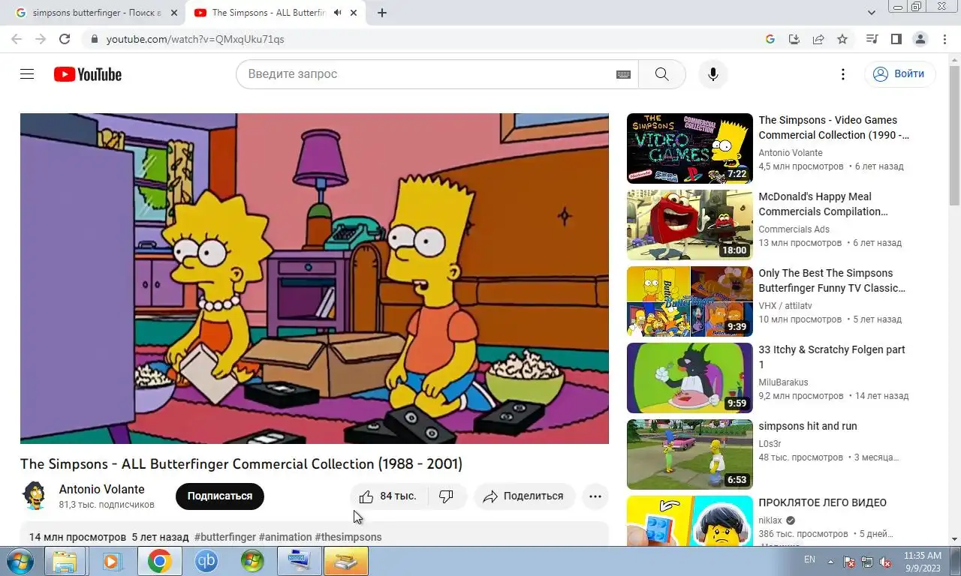Click the Поделиться share button
The width and height of the screenshot is (961, 576).
(x=524, y=496)
